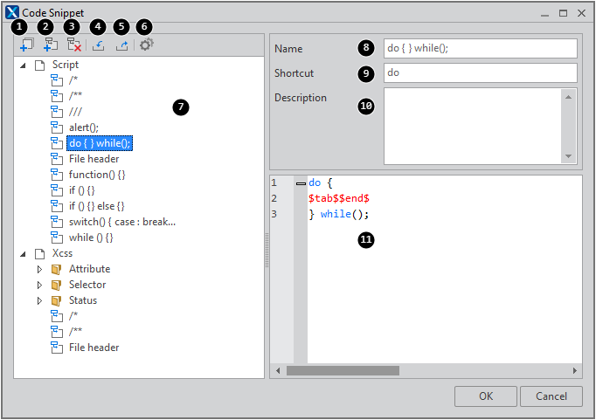Viewport: 596px width, 420px height.
Task: Click into the Shortcut input field
Action: coord(480,72)
